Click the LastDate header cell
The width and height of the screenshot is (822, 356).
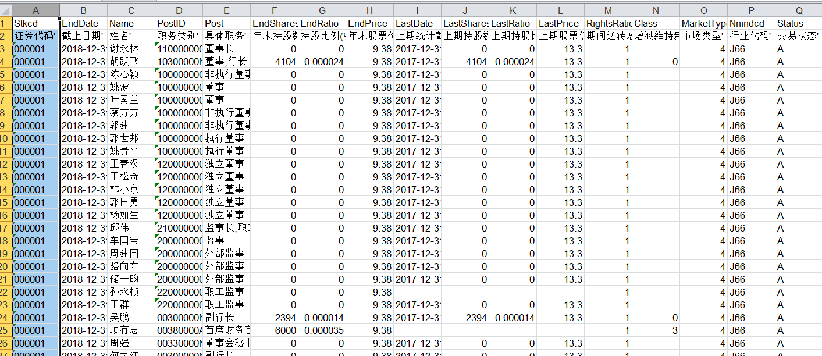(418, 23)
